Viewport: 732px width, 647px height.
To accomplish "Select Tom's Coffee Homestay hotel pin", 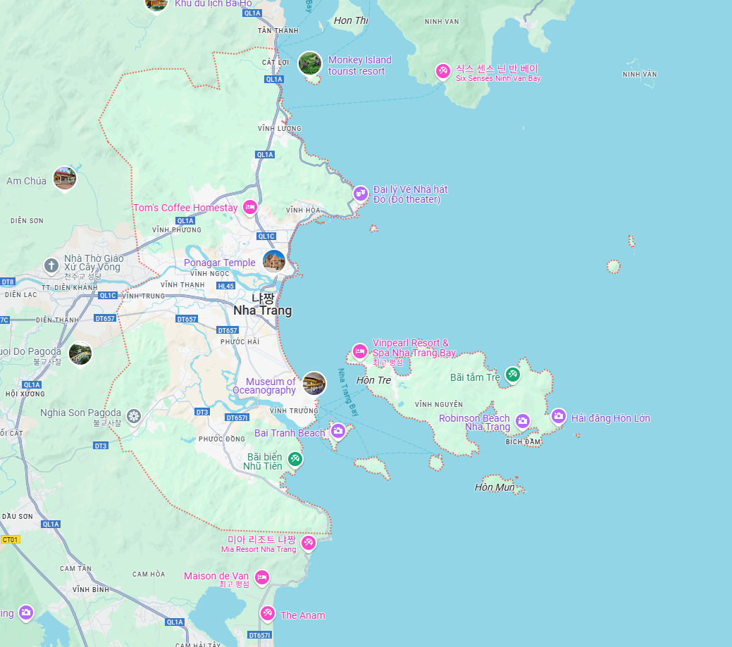I will (x=250, y=207).
